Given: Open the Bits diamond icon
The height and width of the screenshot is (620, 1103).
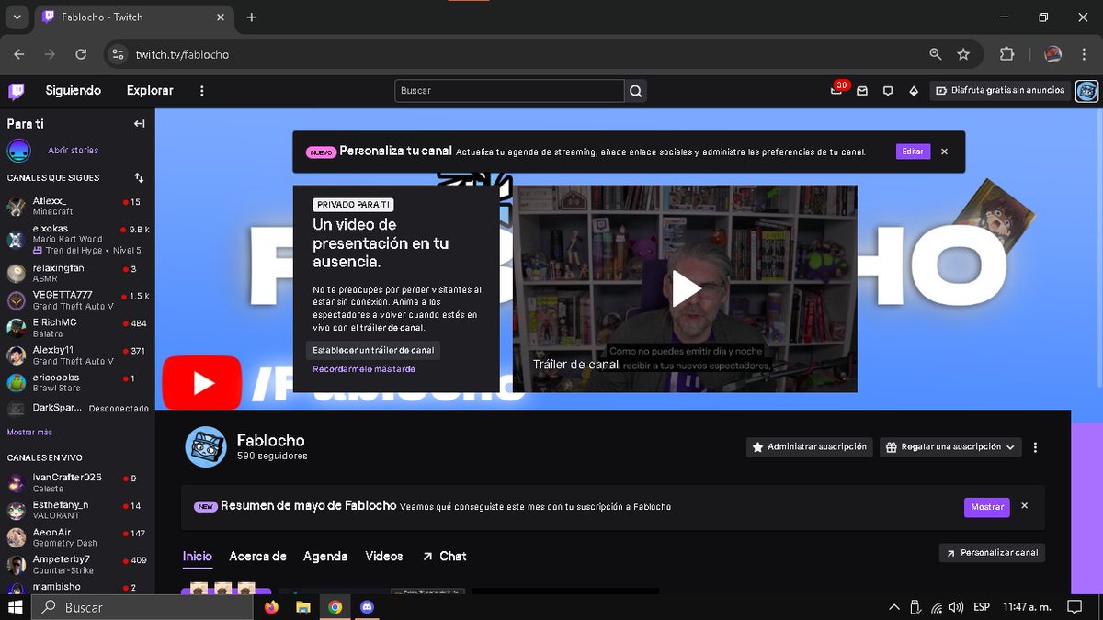Looking at the screenshot, I should [914, 91].
